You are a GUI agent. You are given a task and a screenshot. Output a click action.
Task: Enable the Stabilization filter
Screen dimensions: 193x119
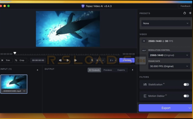pos(186,84)
